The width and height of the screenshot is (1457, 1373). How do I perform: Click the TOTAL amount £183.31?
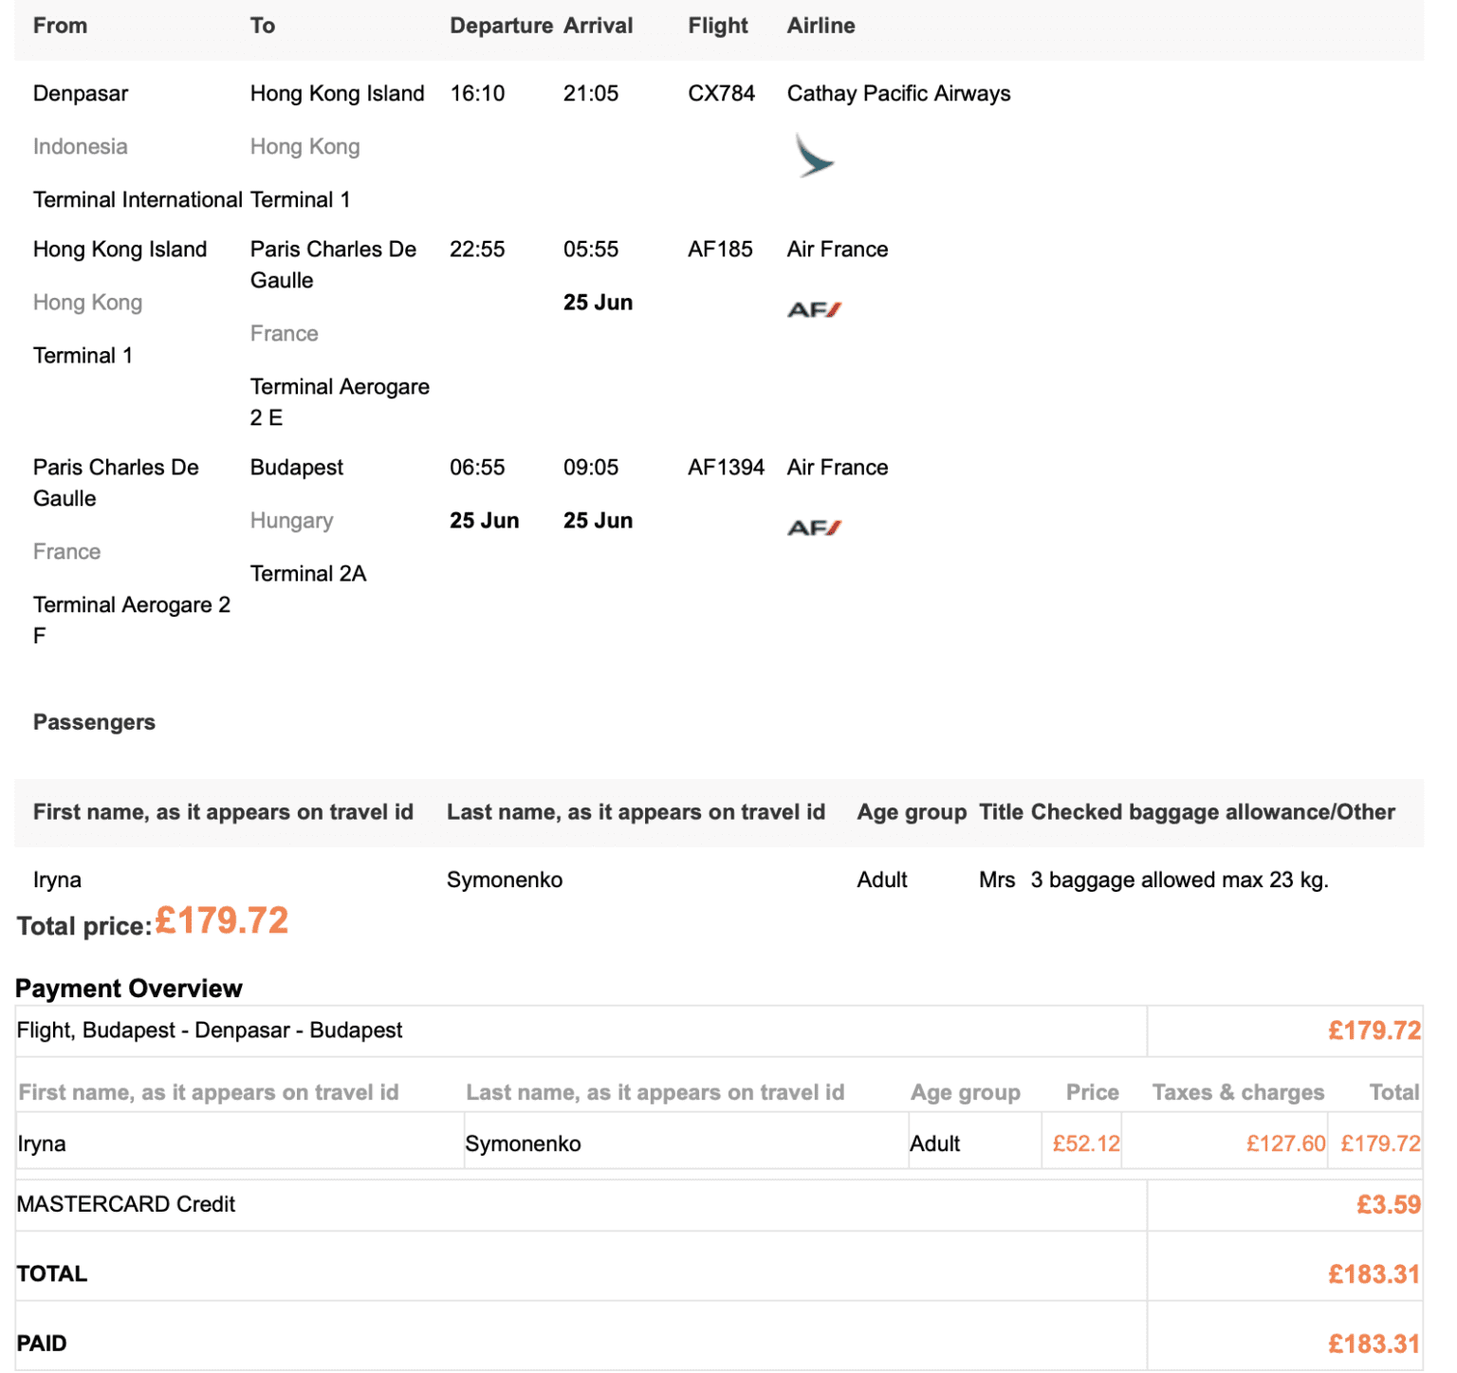(1373, 1273)
